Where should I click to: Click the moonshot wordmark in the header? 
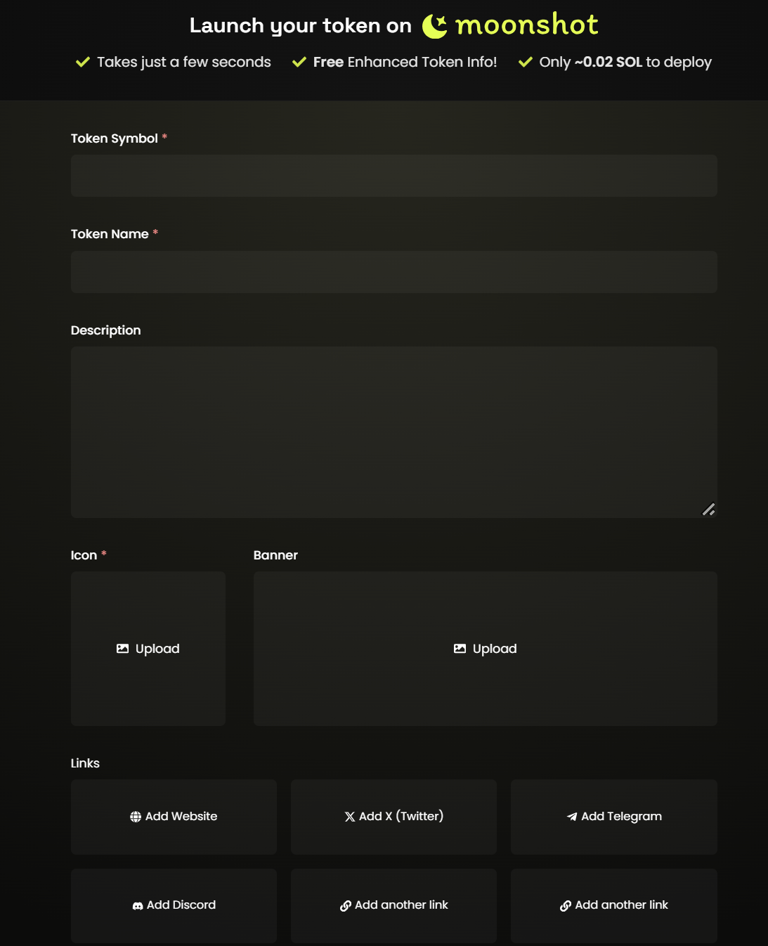[526, 25]
